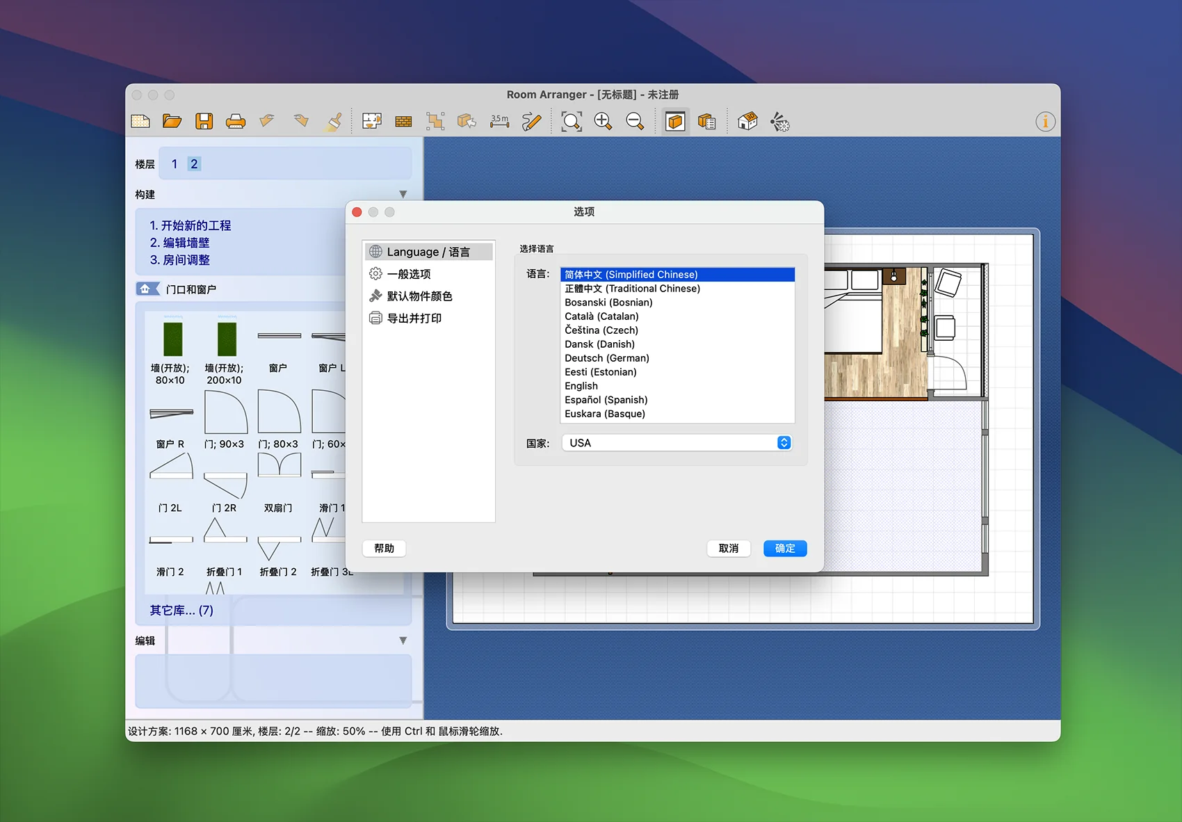The height and width of the screenshot is (822, 1182).
Task: Open 默认物件颜色 options page
Action: click(428, 296)
